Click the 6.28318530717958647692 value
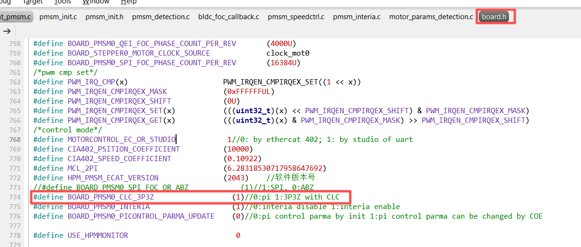Image resolution: width=581 pixels, height=247 pixels. 275,168
